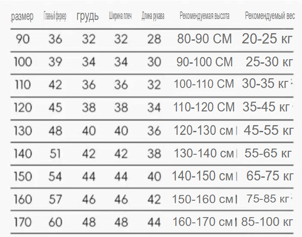Click the "Ширина плеч" header
This screenshot has height=237, width=302.
120,16
